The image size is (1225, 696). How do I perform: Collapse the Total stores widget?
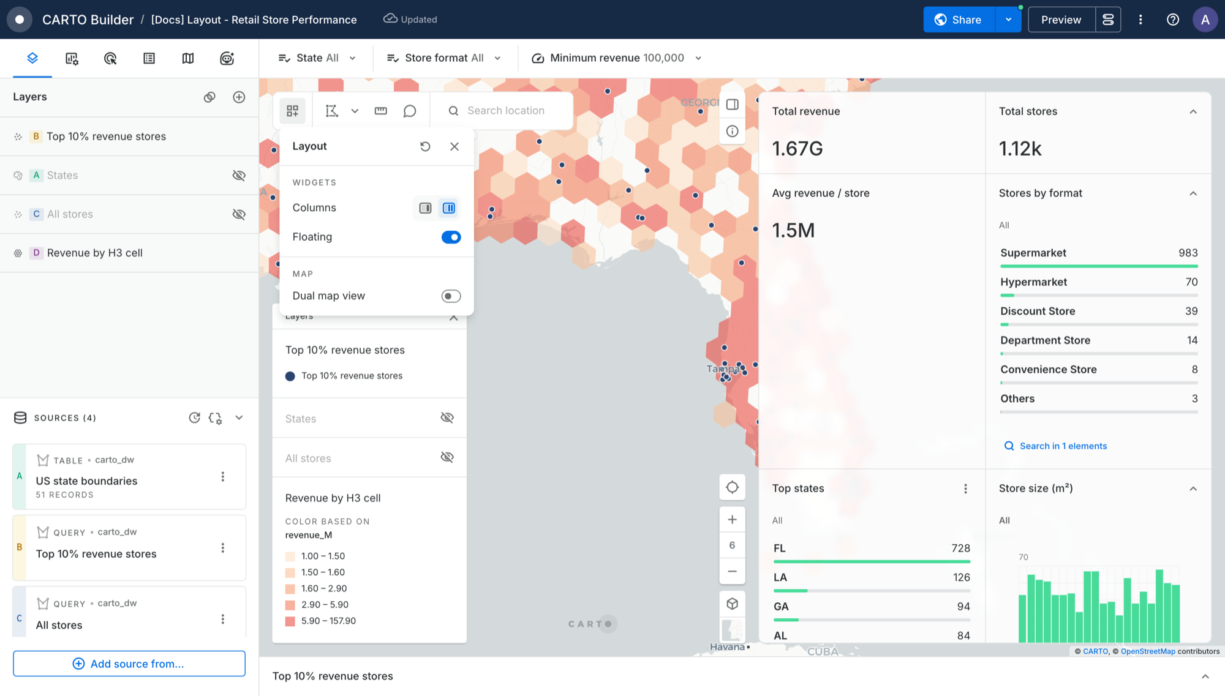click(x=1193, y=111)
